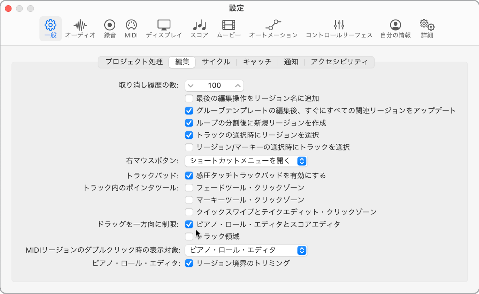Screen dimensions: 479x294
Task: Open the MIDI settings pane
Action: click(x=131, y=28)
